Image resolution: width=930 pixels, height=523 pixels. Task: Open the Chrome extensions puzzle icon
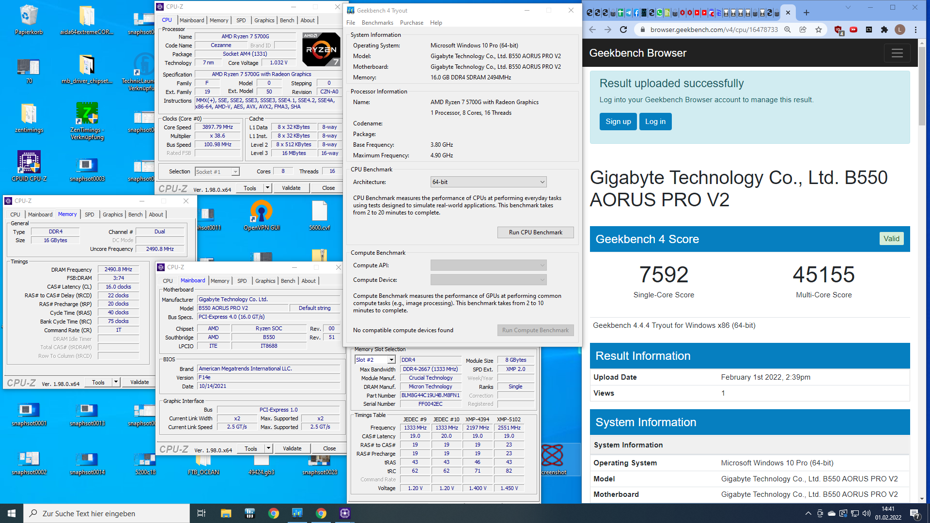click(884, 30)
